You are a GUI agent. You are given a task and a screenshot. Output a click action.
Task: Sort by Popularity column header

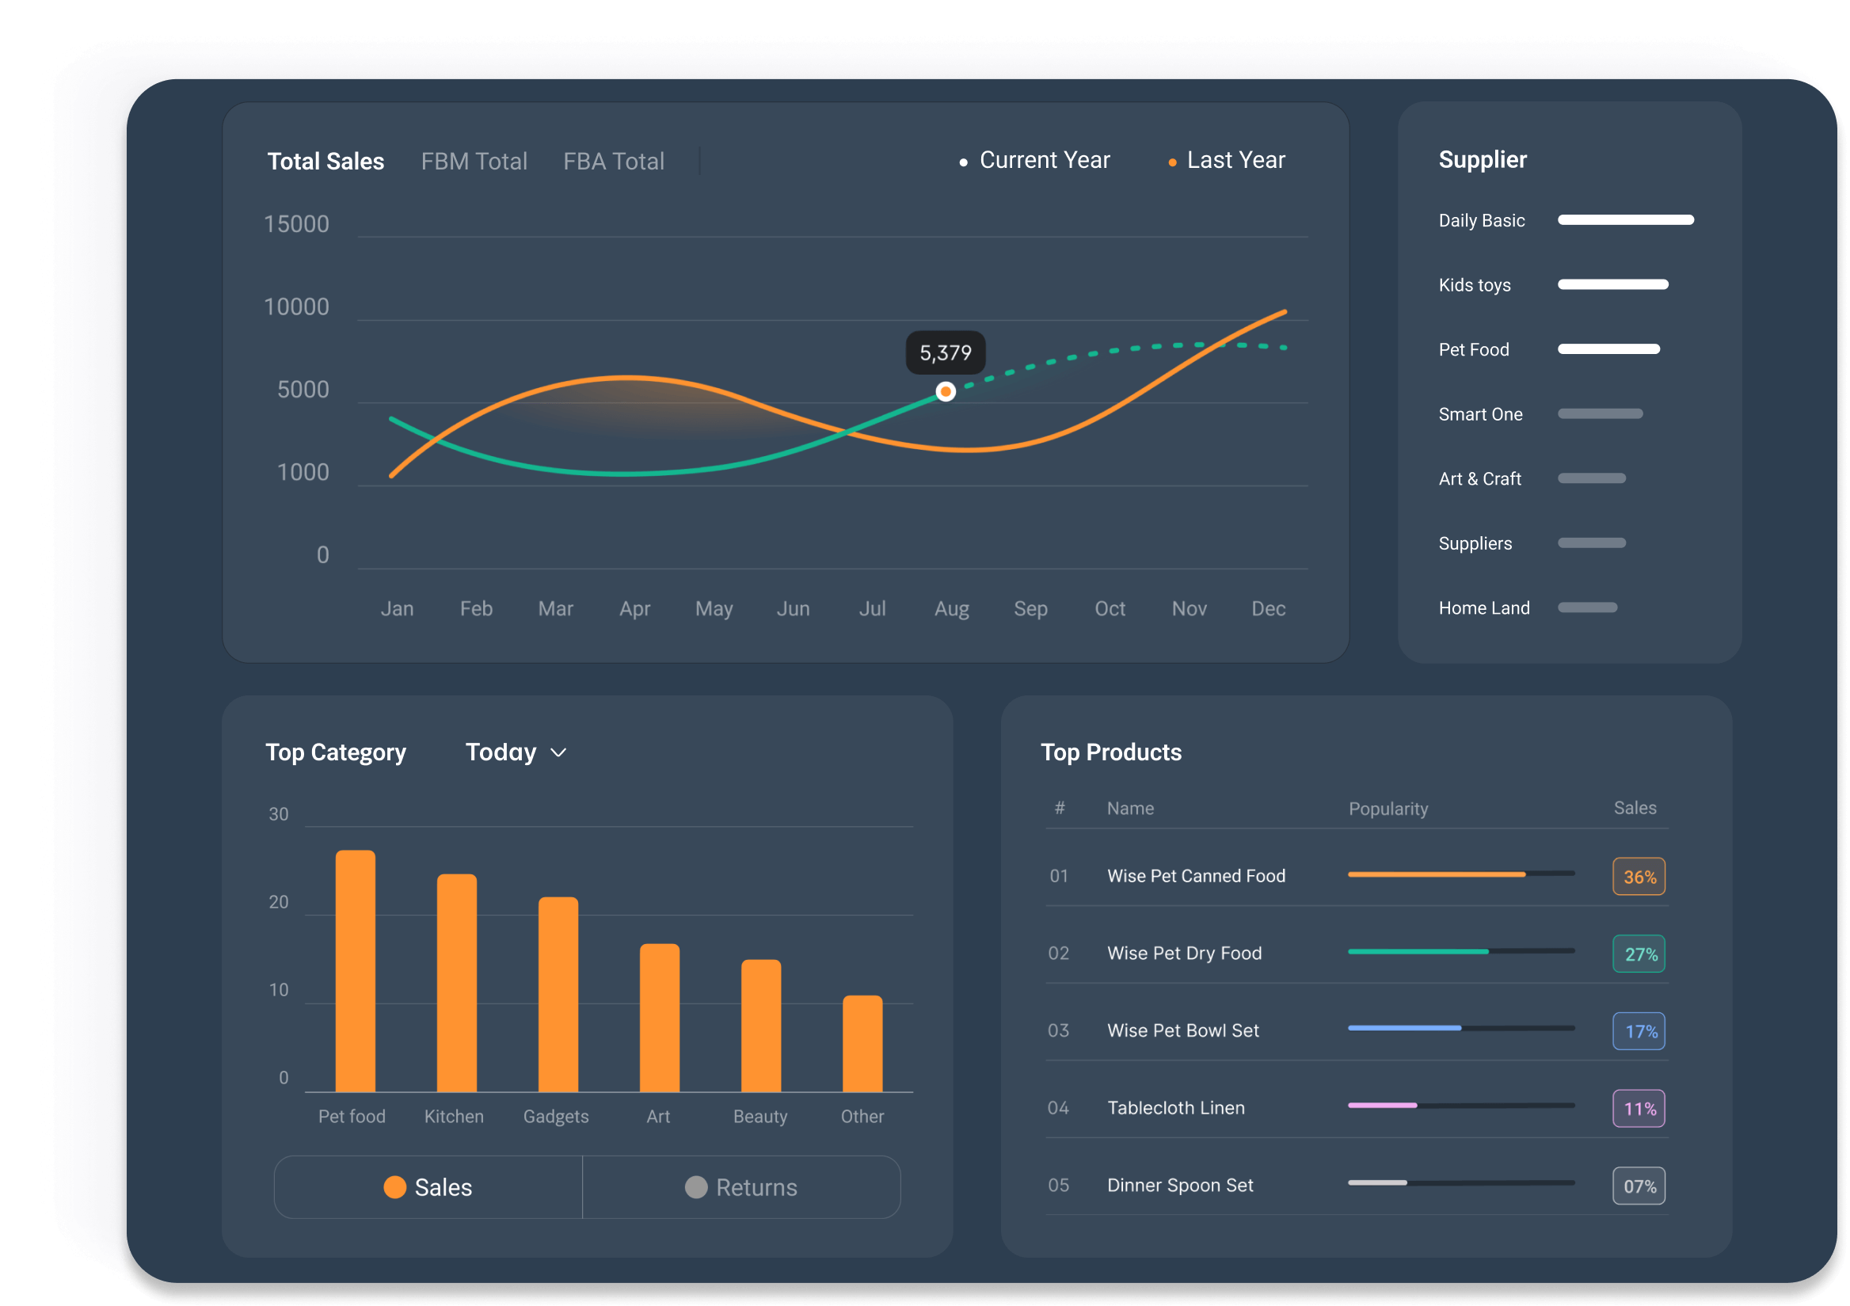click(x=1387, y=808)
